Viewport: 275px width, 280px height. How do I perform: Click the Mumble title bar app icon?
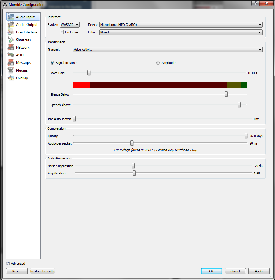[x=5, y=5]
